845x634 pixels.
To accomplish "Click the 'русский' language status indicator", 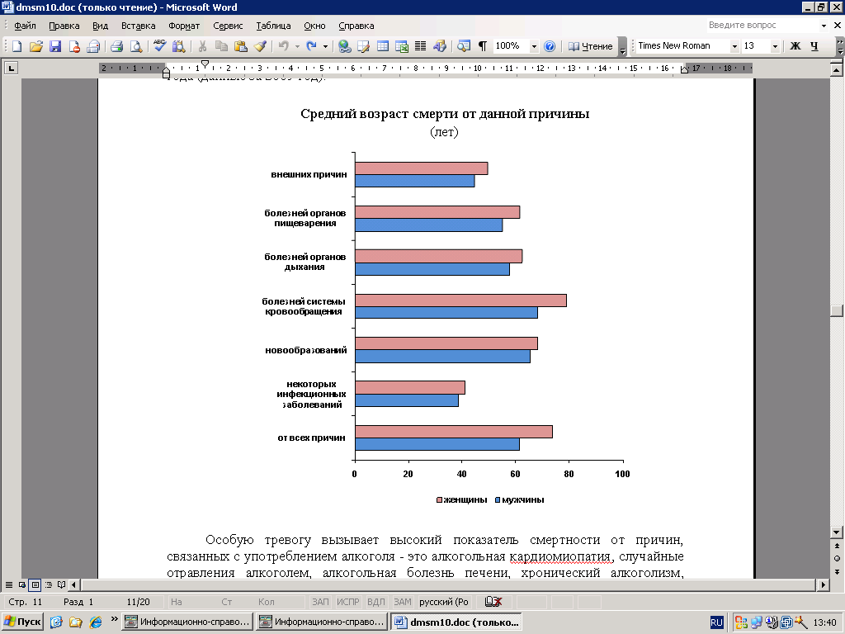I will click(443, 602).
